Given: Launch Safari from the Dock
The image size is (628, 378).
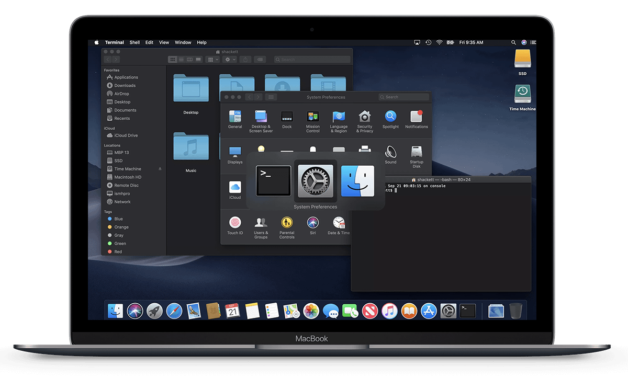Looking at the screenshot, I should (174, 311).
